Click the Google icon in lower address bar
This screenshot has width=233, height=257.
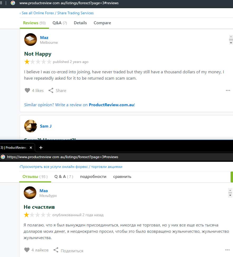(x=3, y=157)
